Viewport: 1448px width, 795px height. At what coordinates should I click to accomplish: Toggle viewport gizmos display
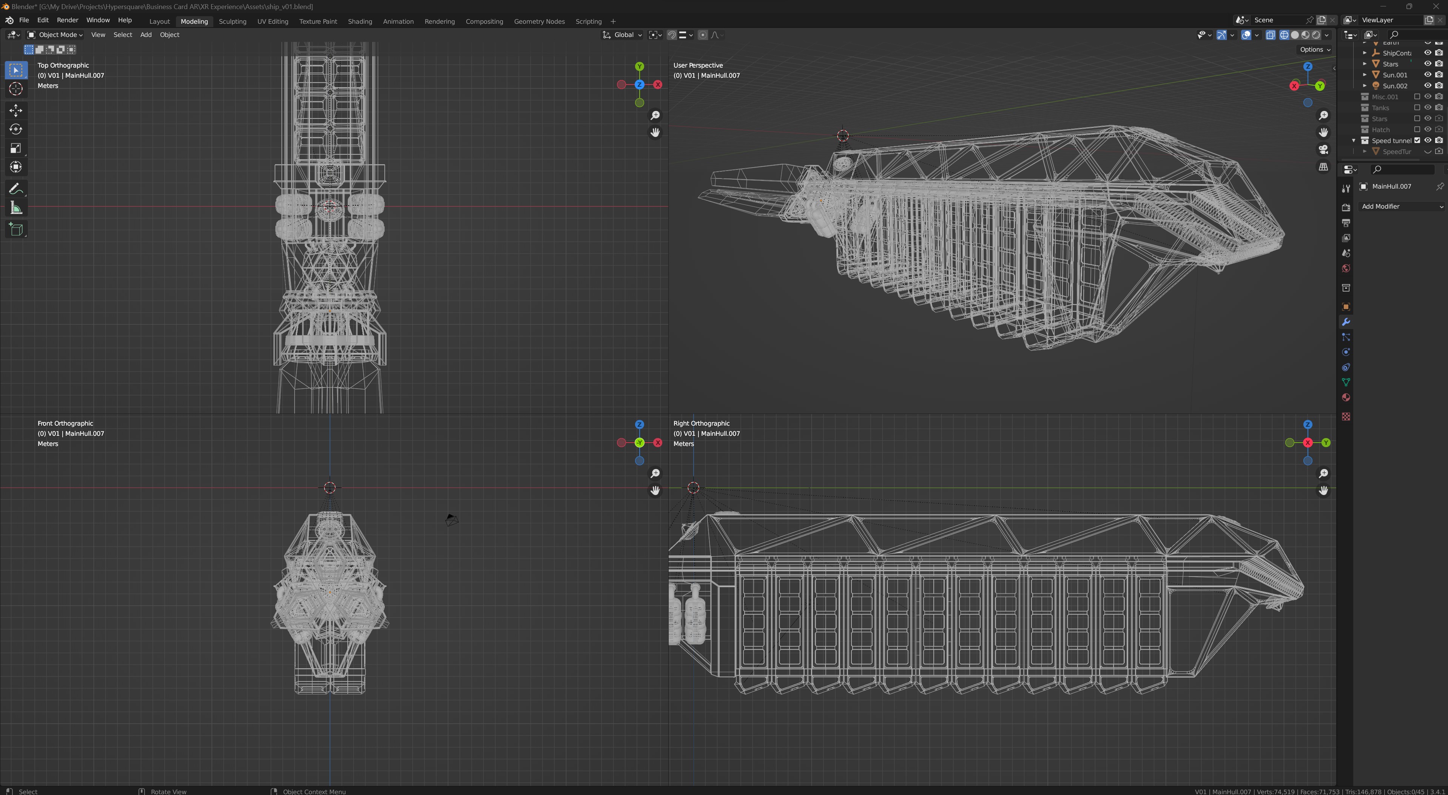(x=1221, y=35)
